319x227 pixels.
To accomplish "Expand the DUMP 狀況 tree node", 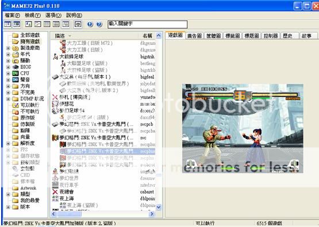I will click(x=8, y=99).
